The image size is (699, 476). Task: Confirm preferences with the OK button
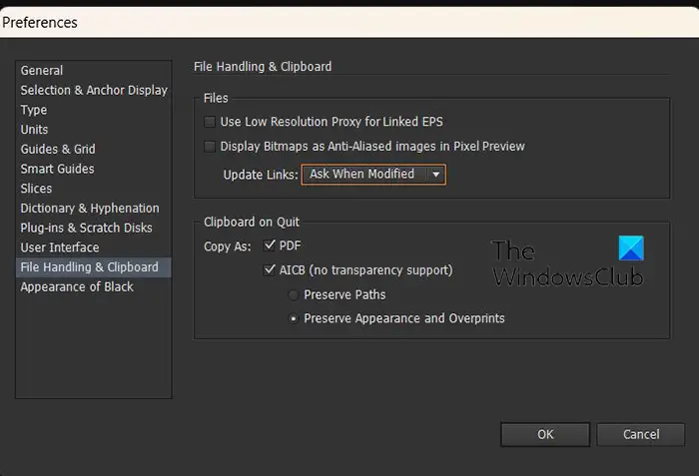[x=545, y=434]
